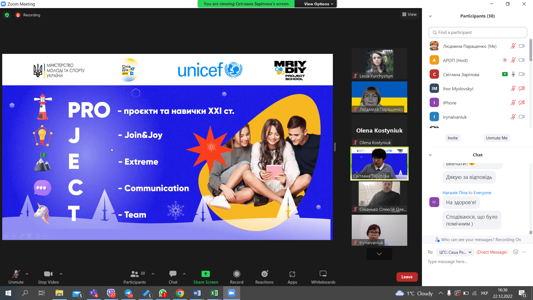Open Excel from the taskbar
Screen dimensions: 533x300
pyautogui.click(x=214, y=293)
